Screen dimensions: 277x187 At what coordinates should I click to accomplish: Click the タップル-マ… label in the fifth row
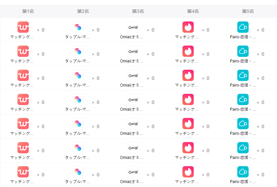click(x=77, y=133)
